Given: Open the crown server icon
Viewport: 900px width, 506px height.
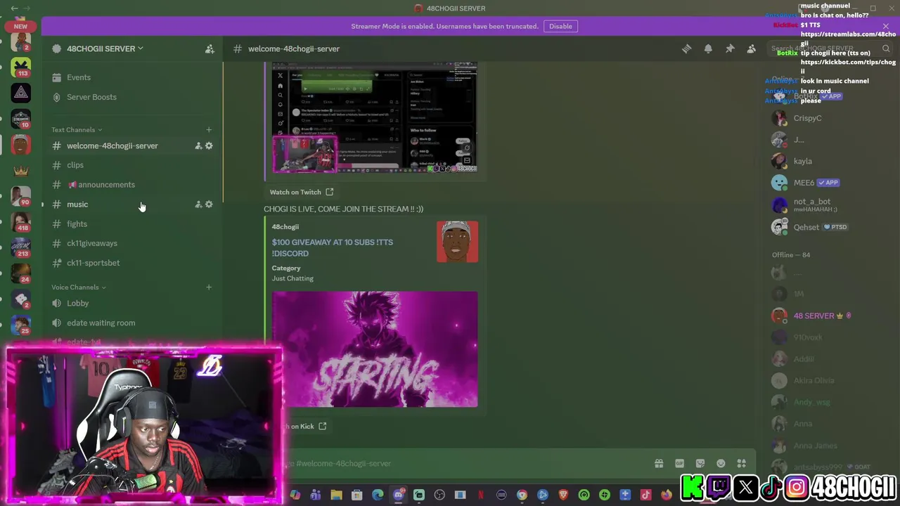Looking at the screenshot, I should click(21, 171).
